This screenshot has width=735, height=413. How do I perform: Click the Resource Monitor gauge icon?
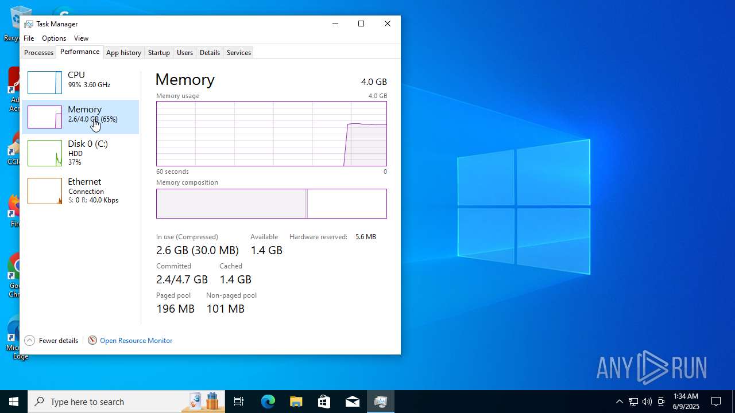92,341
